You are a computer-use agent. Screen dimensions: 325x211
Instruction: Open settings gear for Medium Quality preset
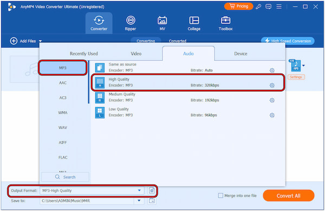(272, 100)
